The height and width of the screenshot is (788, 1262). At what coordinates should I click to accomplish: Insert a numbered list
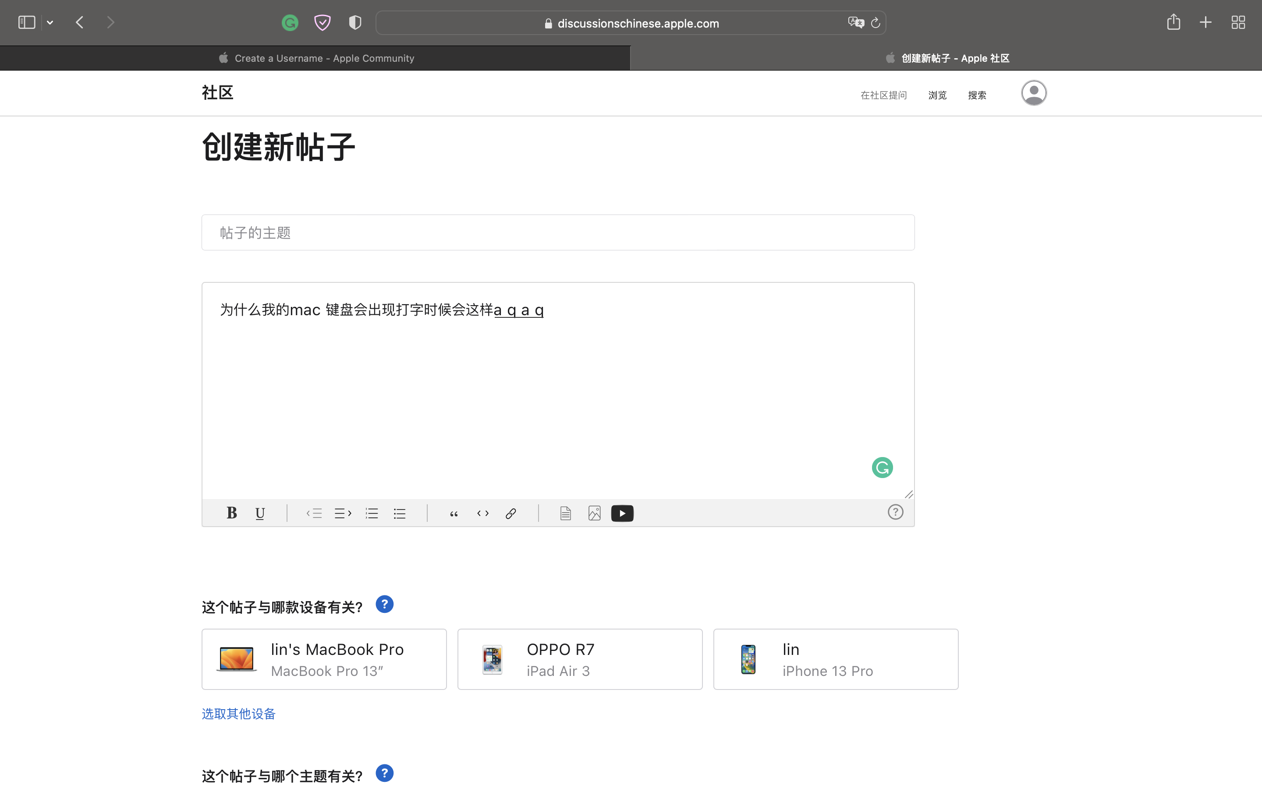pos(372,514)
